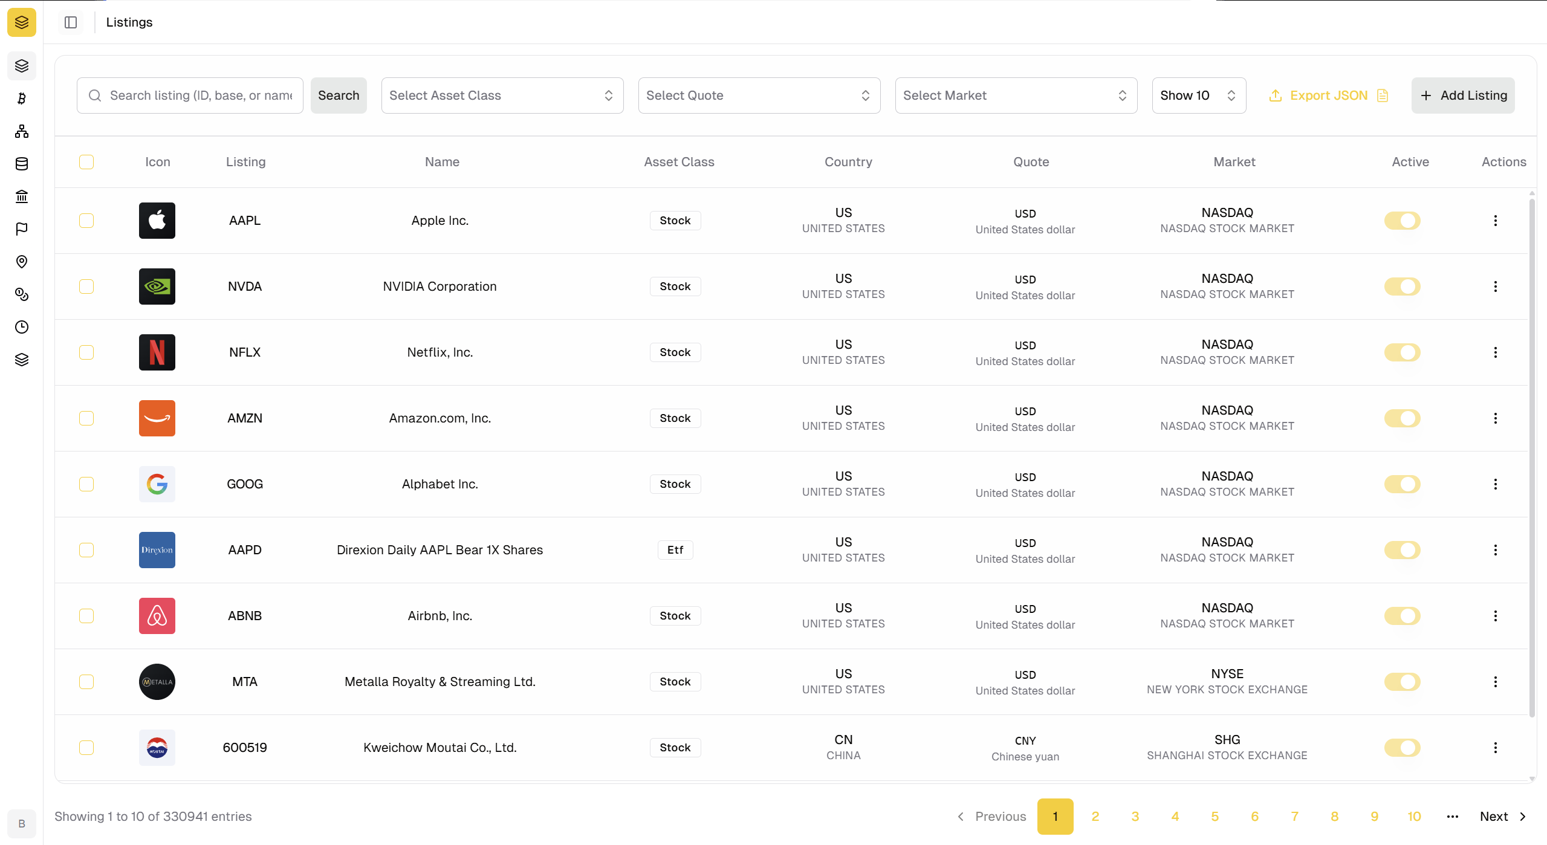Click the database sidebar icon
This screenshot has height=845, width=1547.
point(22,164)
